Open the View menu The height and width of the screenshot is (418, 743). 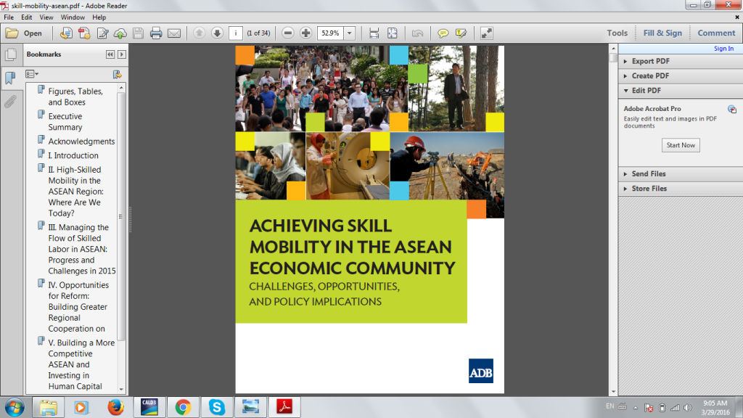coord(46,17)
